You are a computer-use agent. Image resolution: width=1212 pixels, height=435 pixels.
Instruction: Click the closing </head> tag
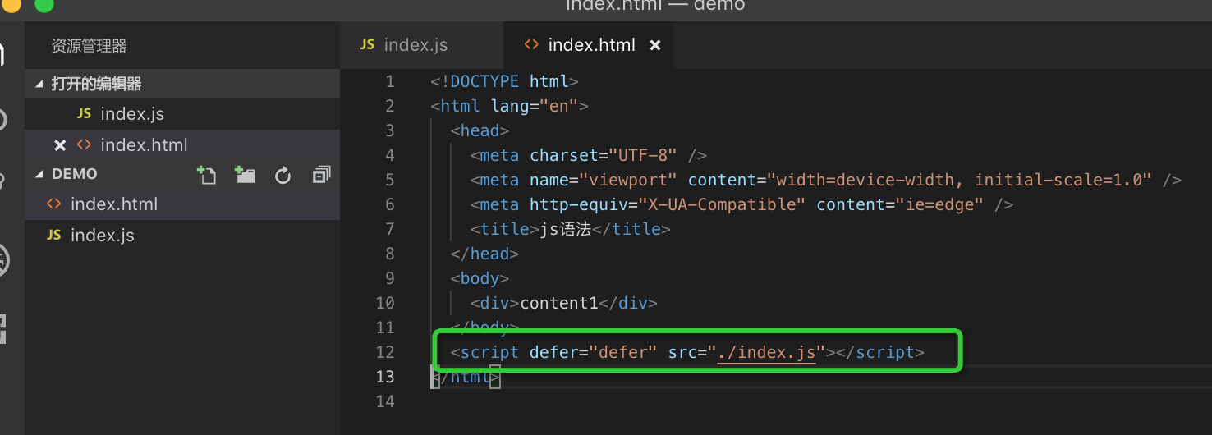484,254
